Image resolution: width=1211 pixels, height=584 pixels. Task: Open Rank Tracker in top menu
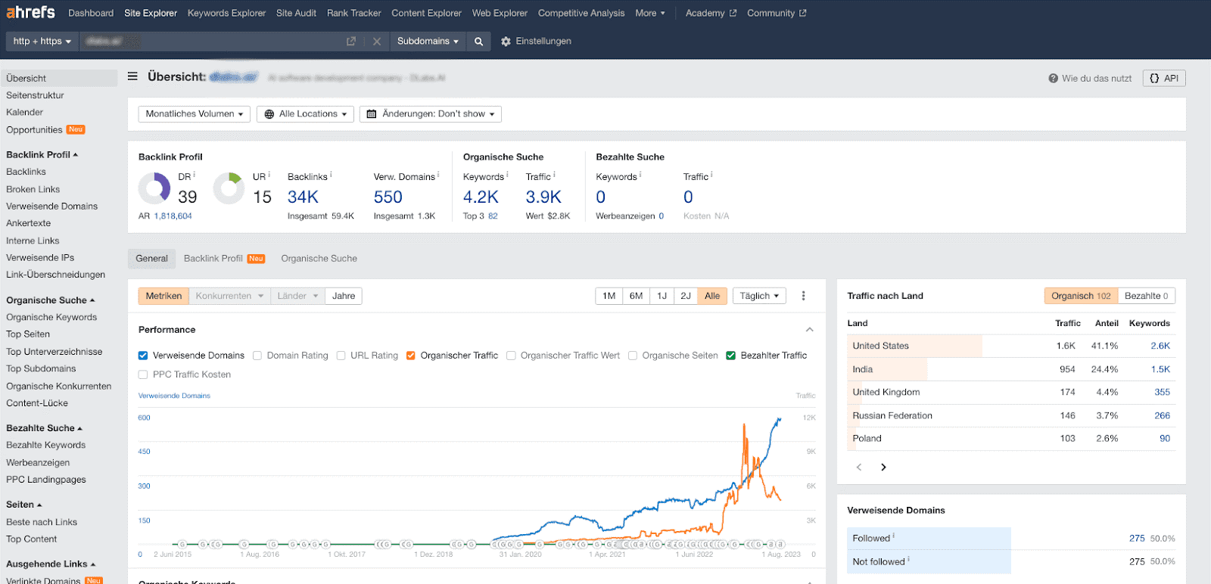(x=354, y=13)
